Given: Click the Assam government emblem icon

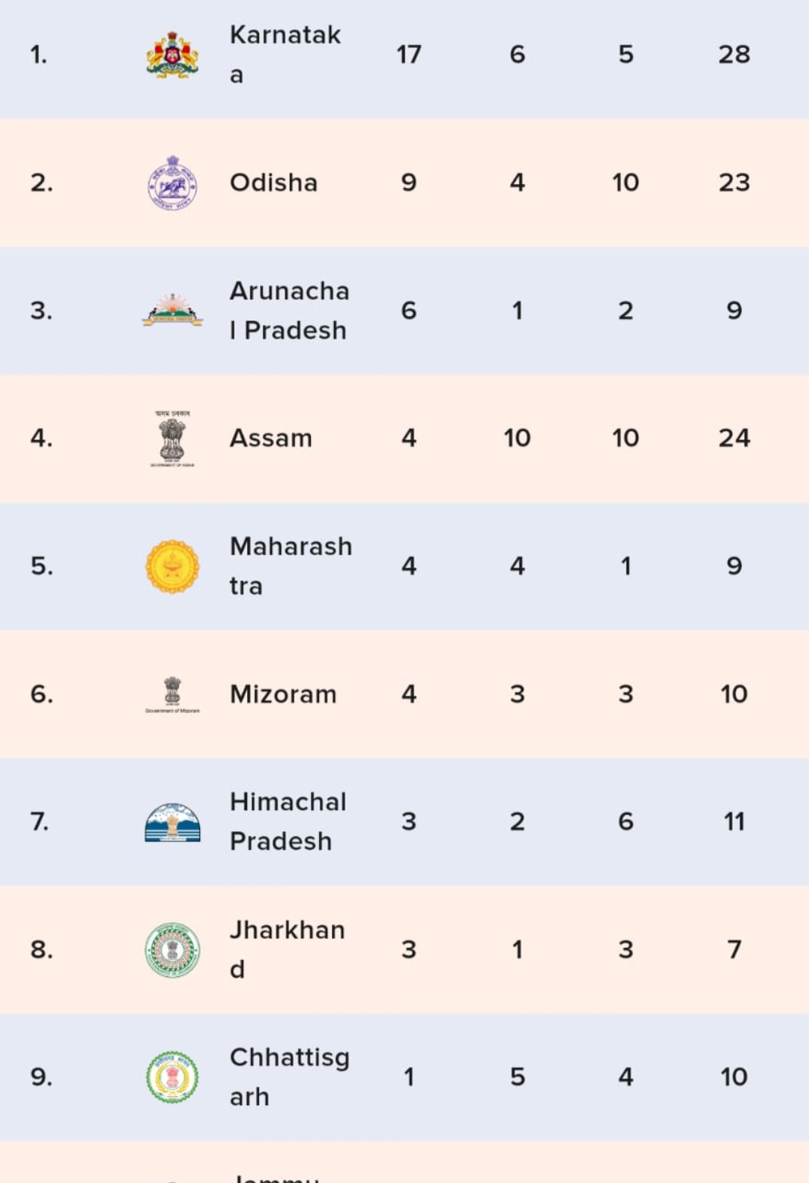Looking at the screenshot, I should 172,439.
